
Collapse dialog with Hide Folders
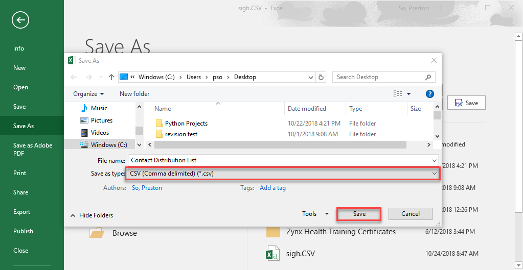coord(92,215)
